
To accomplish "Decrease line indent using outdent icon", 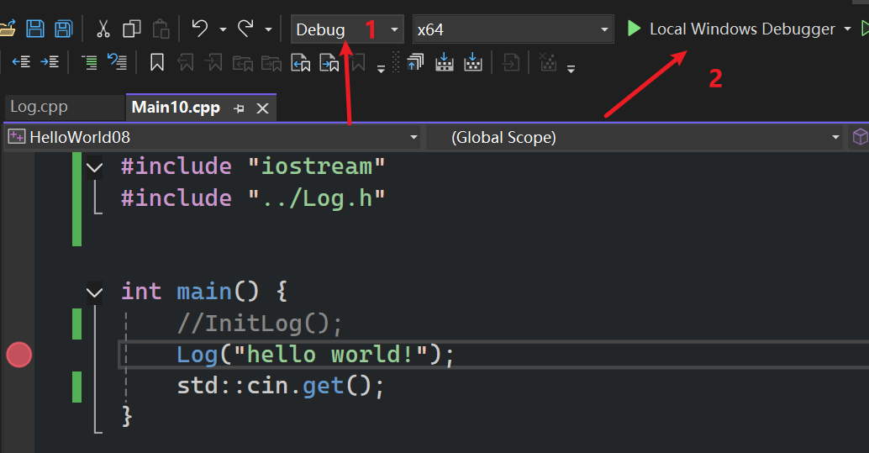I will [x=21, y=62].
